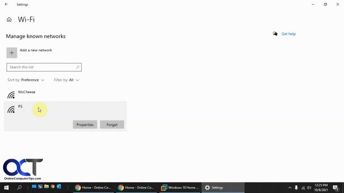The height and width of the screenshot is (193, 344).
Task: Open the volume speaker tray icon
Action: click(309, 188)
